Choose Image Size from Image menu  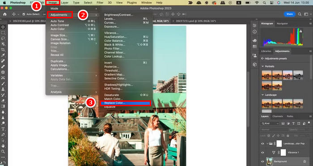pyautogui.click(x=72, y=35)
